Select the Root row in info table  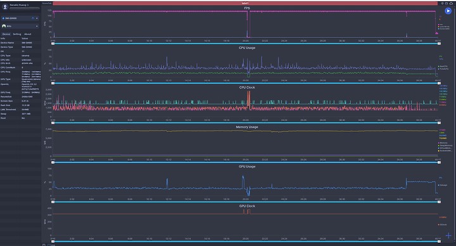[20, 118]
